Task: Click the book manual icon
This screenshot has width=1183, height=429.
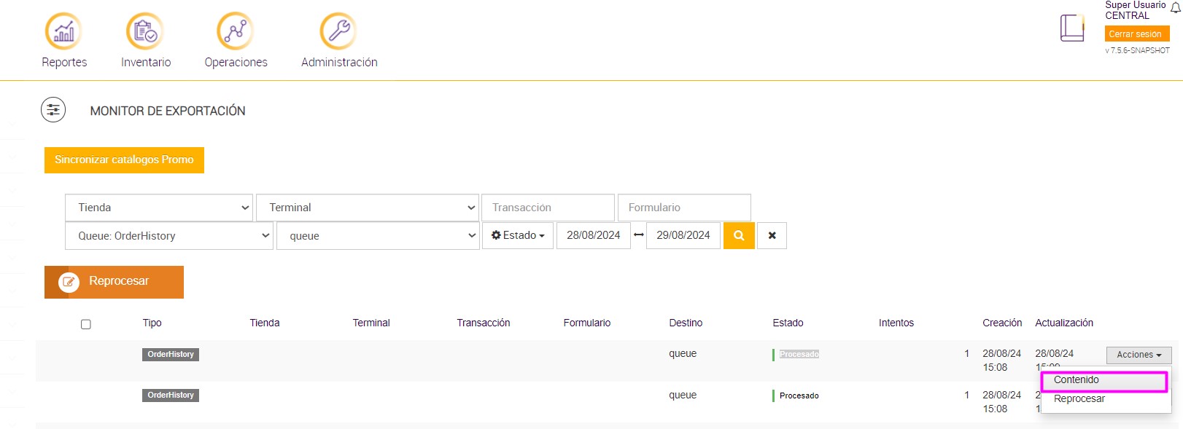Action: point(1072,28)
